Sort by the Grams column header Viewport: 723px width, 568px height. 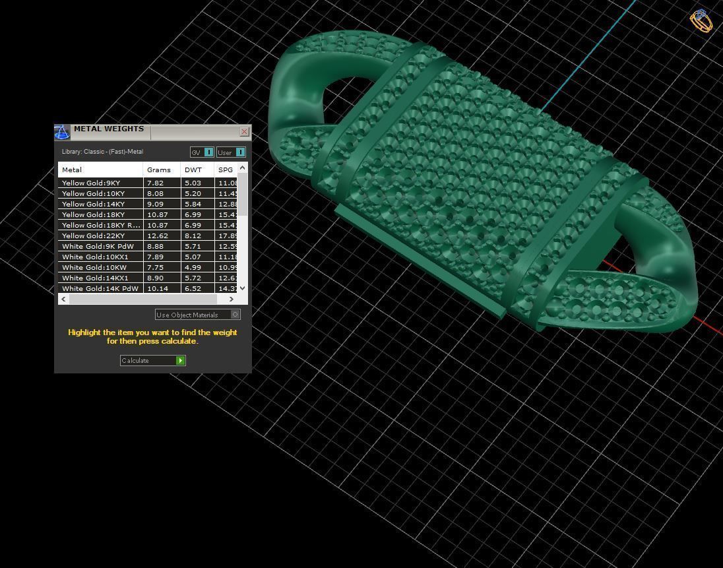point(162,170)
